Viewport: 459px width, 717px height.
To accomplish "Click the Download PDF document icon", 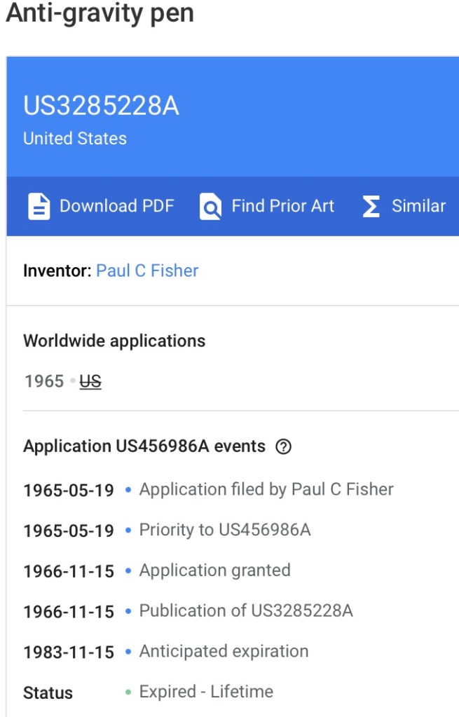I will pos(39,207).
